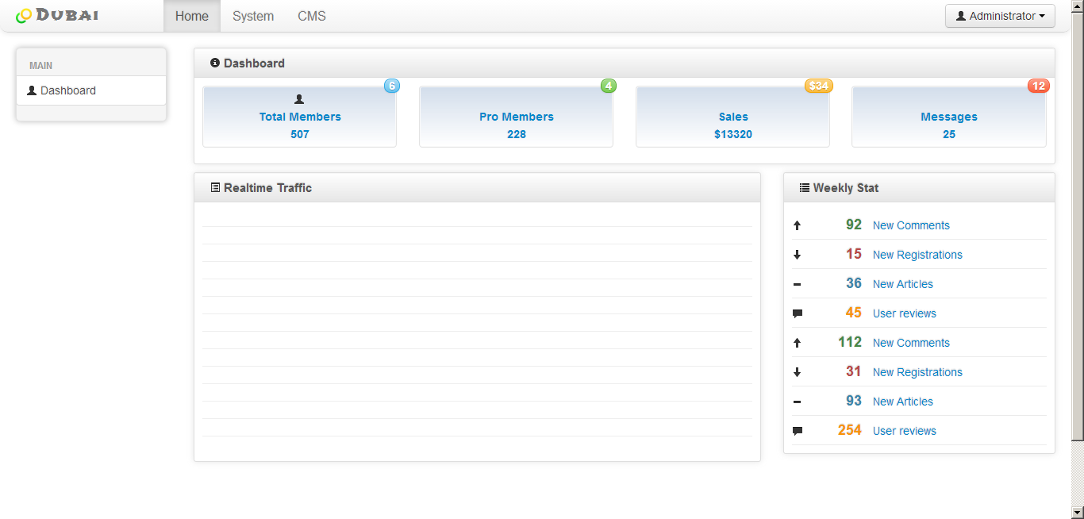This screenshot has width=1084, height=519.
Task: Click the Weekly Stat heading
Action: (x=846, y=188)
